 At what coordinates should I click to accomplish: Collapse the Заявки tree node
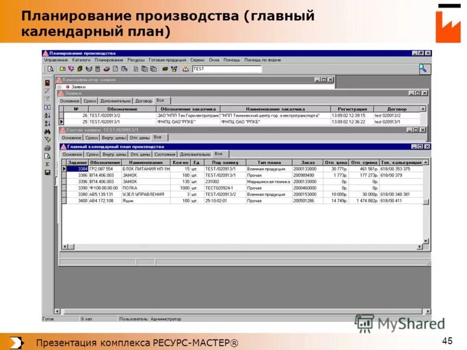pyautogui.click(x=60, y=86)
